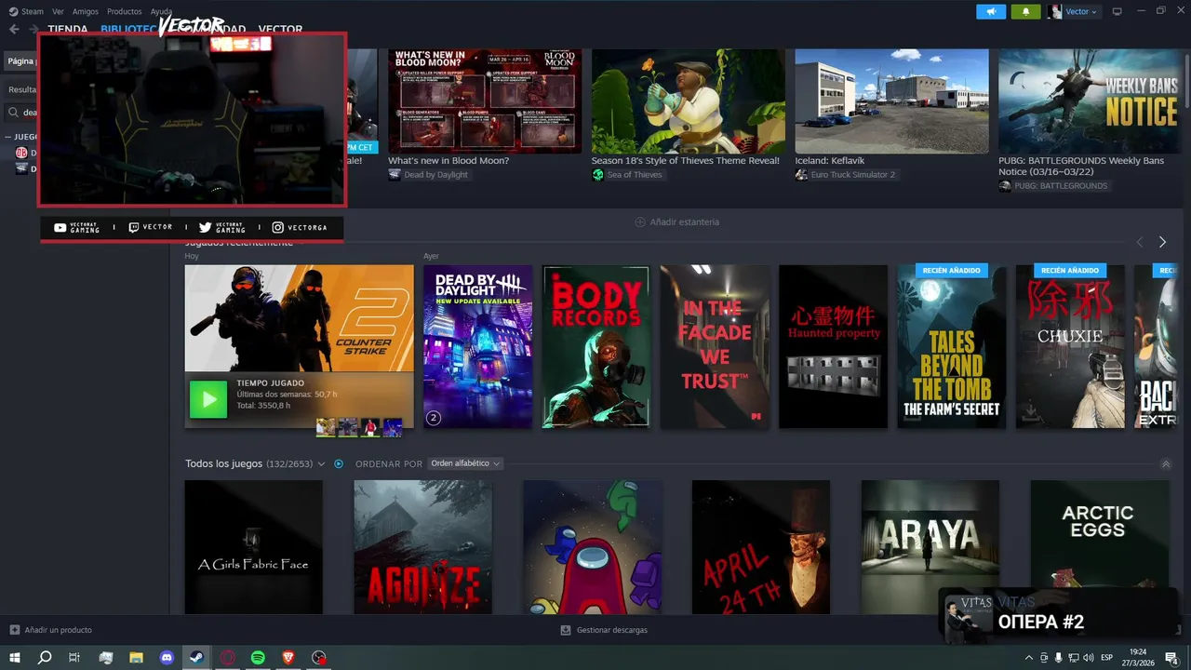
Task: Click the Euro Truck Simulator 2 source icon
Action: coord(801,175)
